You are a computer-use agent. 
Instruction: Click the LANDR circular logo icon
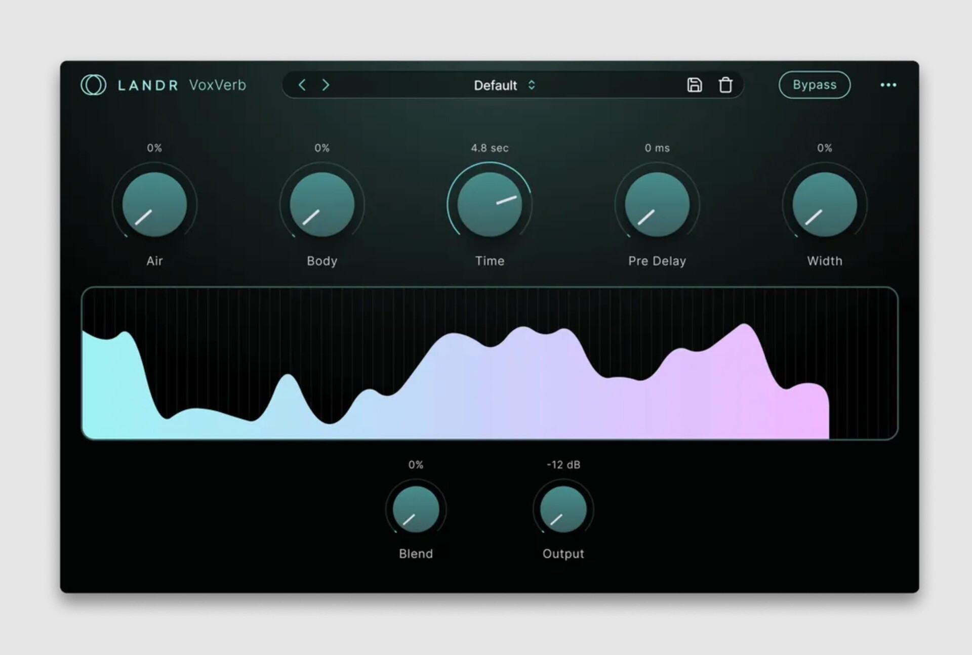coord(94,85)
